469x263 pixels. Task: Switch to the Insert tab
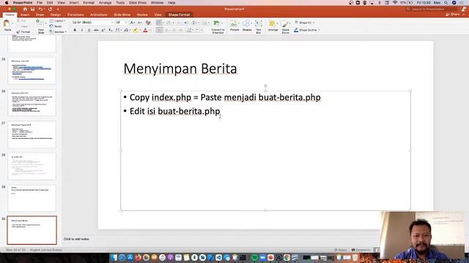click(25, 15)
